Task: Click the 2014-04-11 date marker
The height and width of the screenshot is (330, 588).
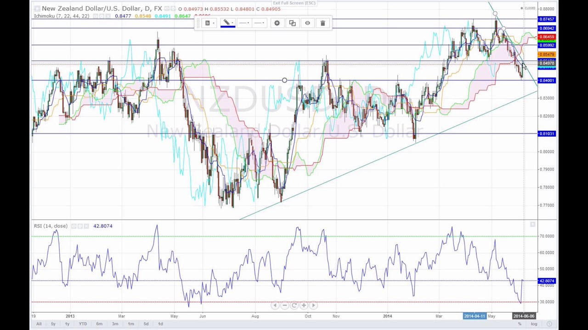Action: (475, 316)
